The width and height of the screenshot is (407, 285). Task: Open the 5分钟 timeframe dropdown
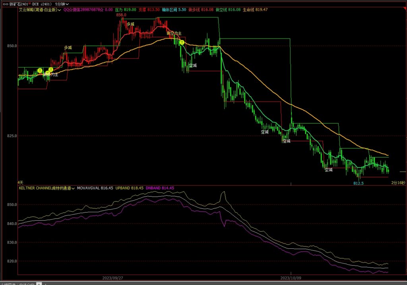click(x=62, y=4)
